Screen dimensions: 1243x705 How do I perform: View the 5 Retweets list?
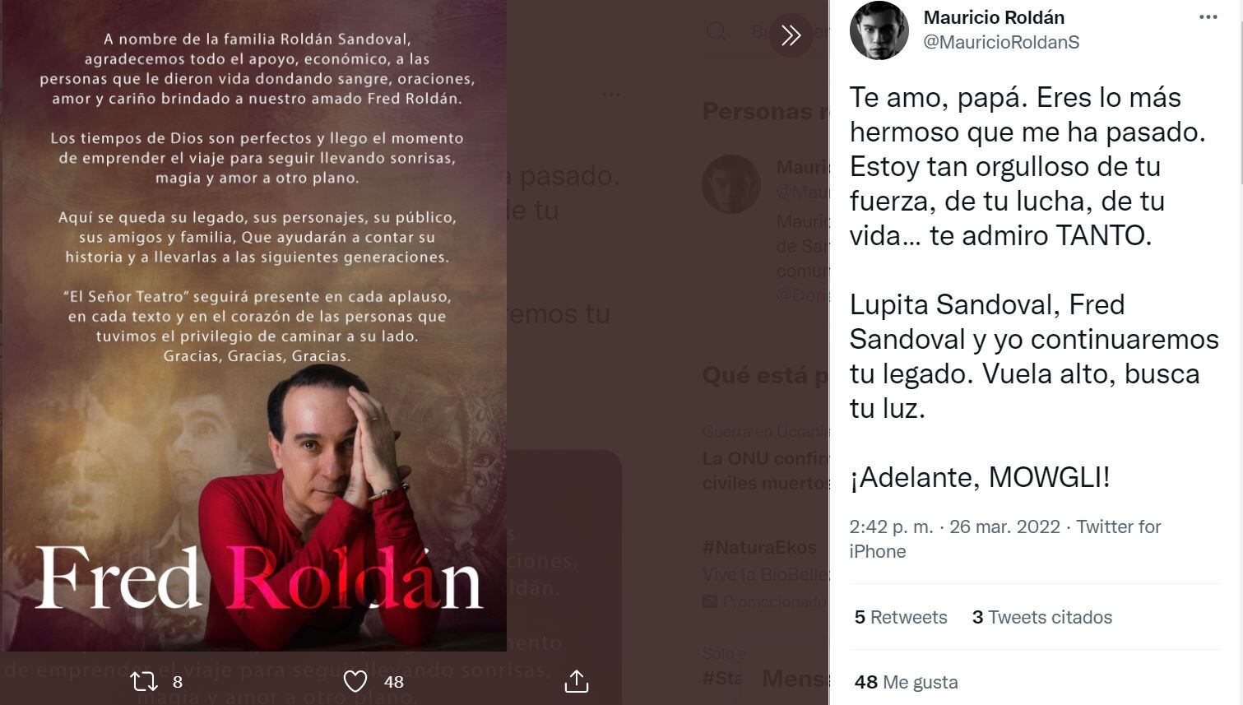(901, 617)
